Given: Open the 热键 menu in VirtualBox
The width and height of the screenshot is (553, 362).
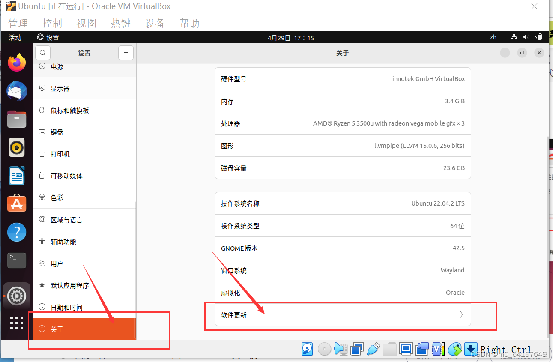Looking at the screenshot, I should (121, 23).
